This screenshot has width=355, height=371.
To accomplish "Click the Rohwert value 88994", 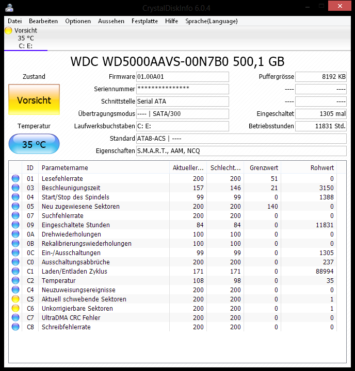I will (325, 272).
